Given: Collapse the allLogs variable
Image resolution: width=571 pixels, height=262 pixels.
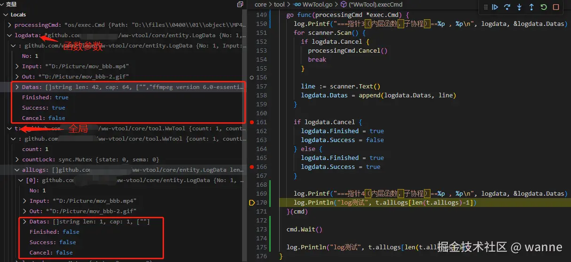Looking at the screenshot, I should point(17,170).
